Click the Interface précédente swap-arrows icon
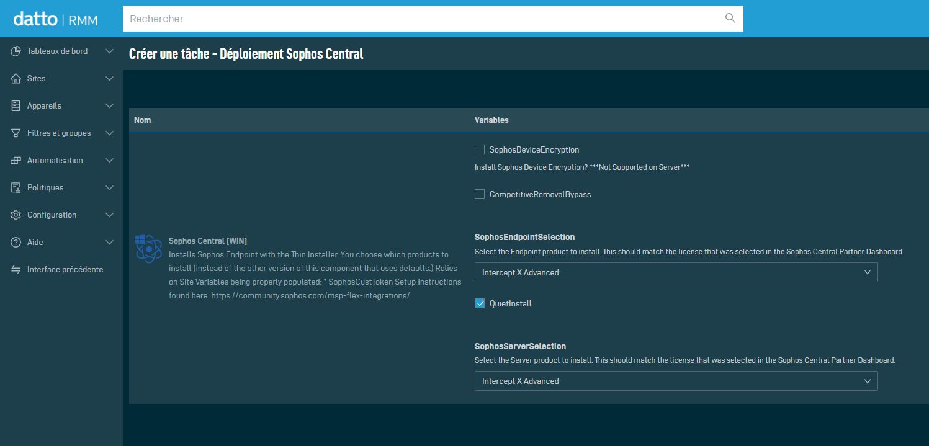Viewport: 929px width, 446px height. (16, 269)
